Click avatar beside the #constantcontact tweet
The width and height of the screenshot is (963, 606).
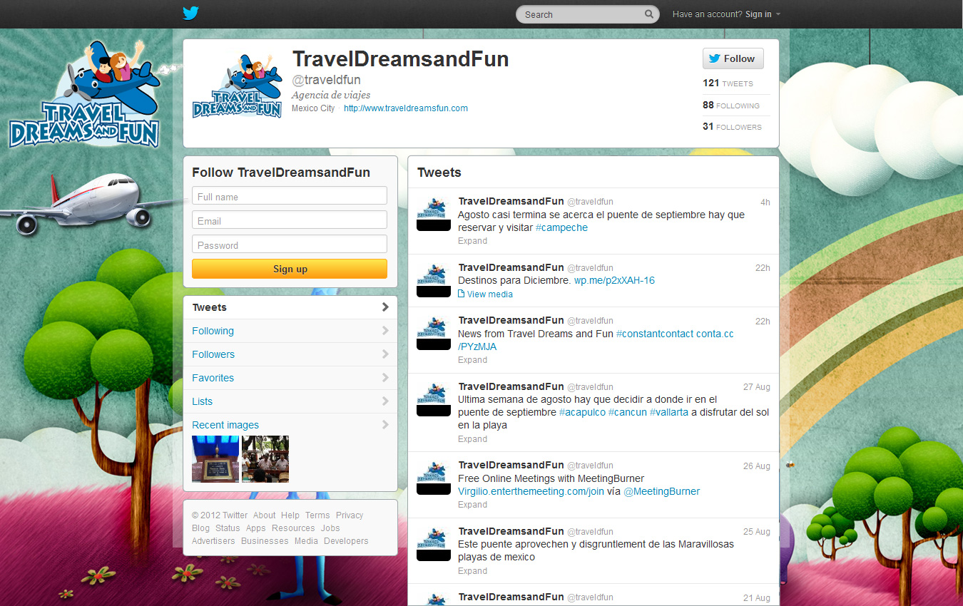pyautogui.click(x=434, y=333)
